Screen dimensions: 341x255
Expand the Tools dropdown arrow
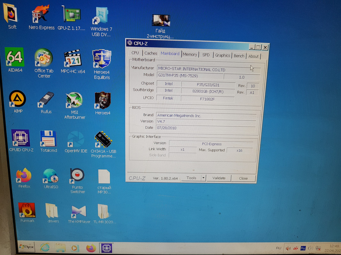pyautogui.click(x=203, y=178)
